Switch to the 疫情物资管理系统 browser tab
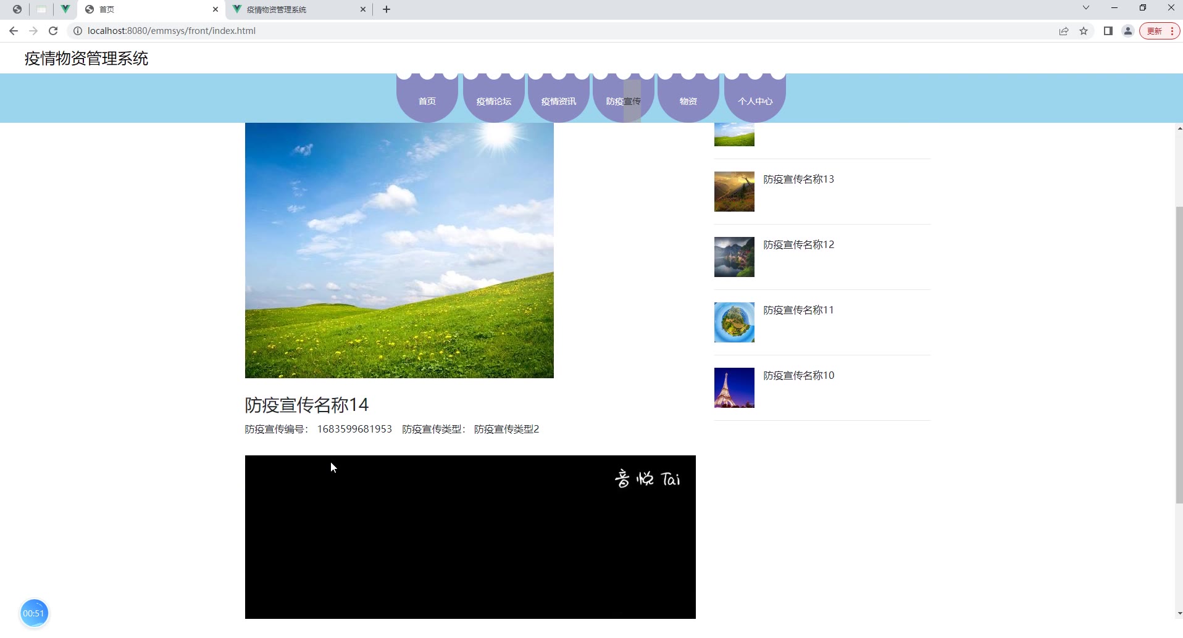The width and height of the screenshot is (1183, 638). pyautogui.click(x=299, y=9)
